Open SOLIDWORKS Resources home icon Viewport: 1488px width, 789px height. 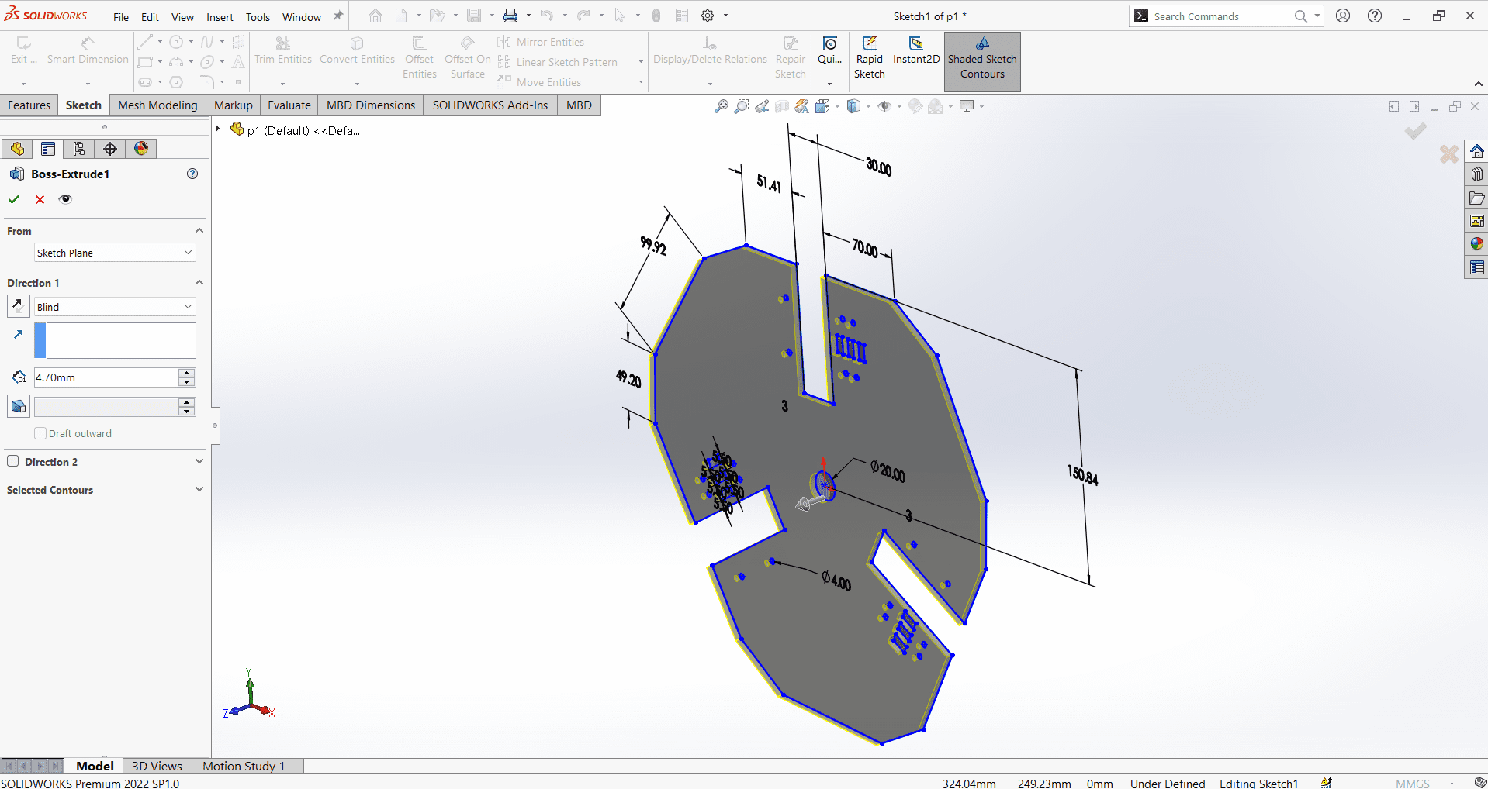1477,151
